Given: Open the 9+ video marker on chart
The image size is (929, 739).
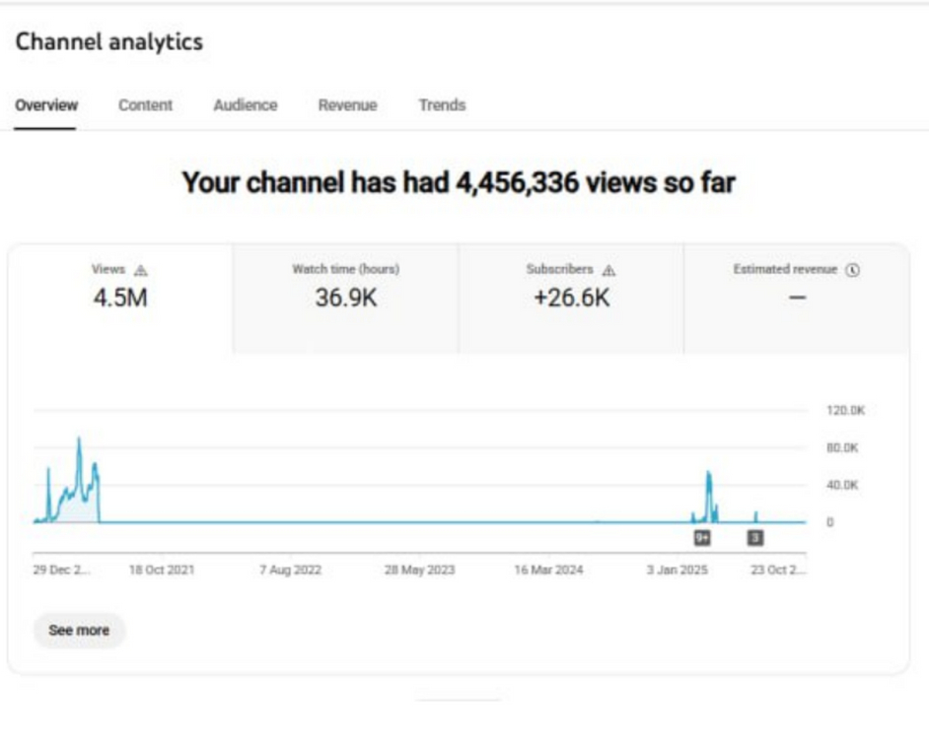Looking at the screenshot, I should tap(702, 538).
